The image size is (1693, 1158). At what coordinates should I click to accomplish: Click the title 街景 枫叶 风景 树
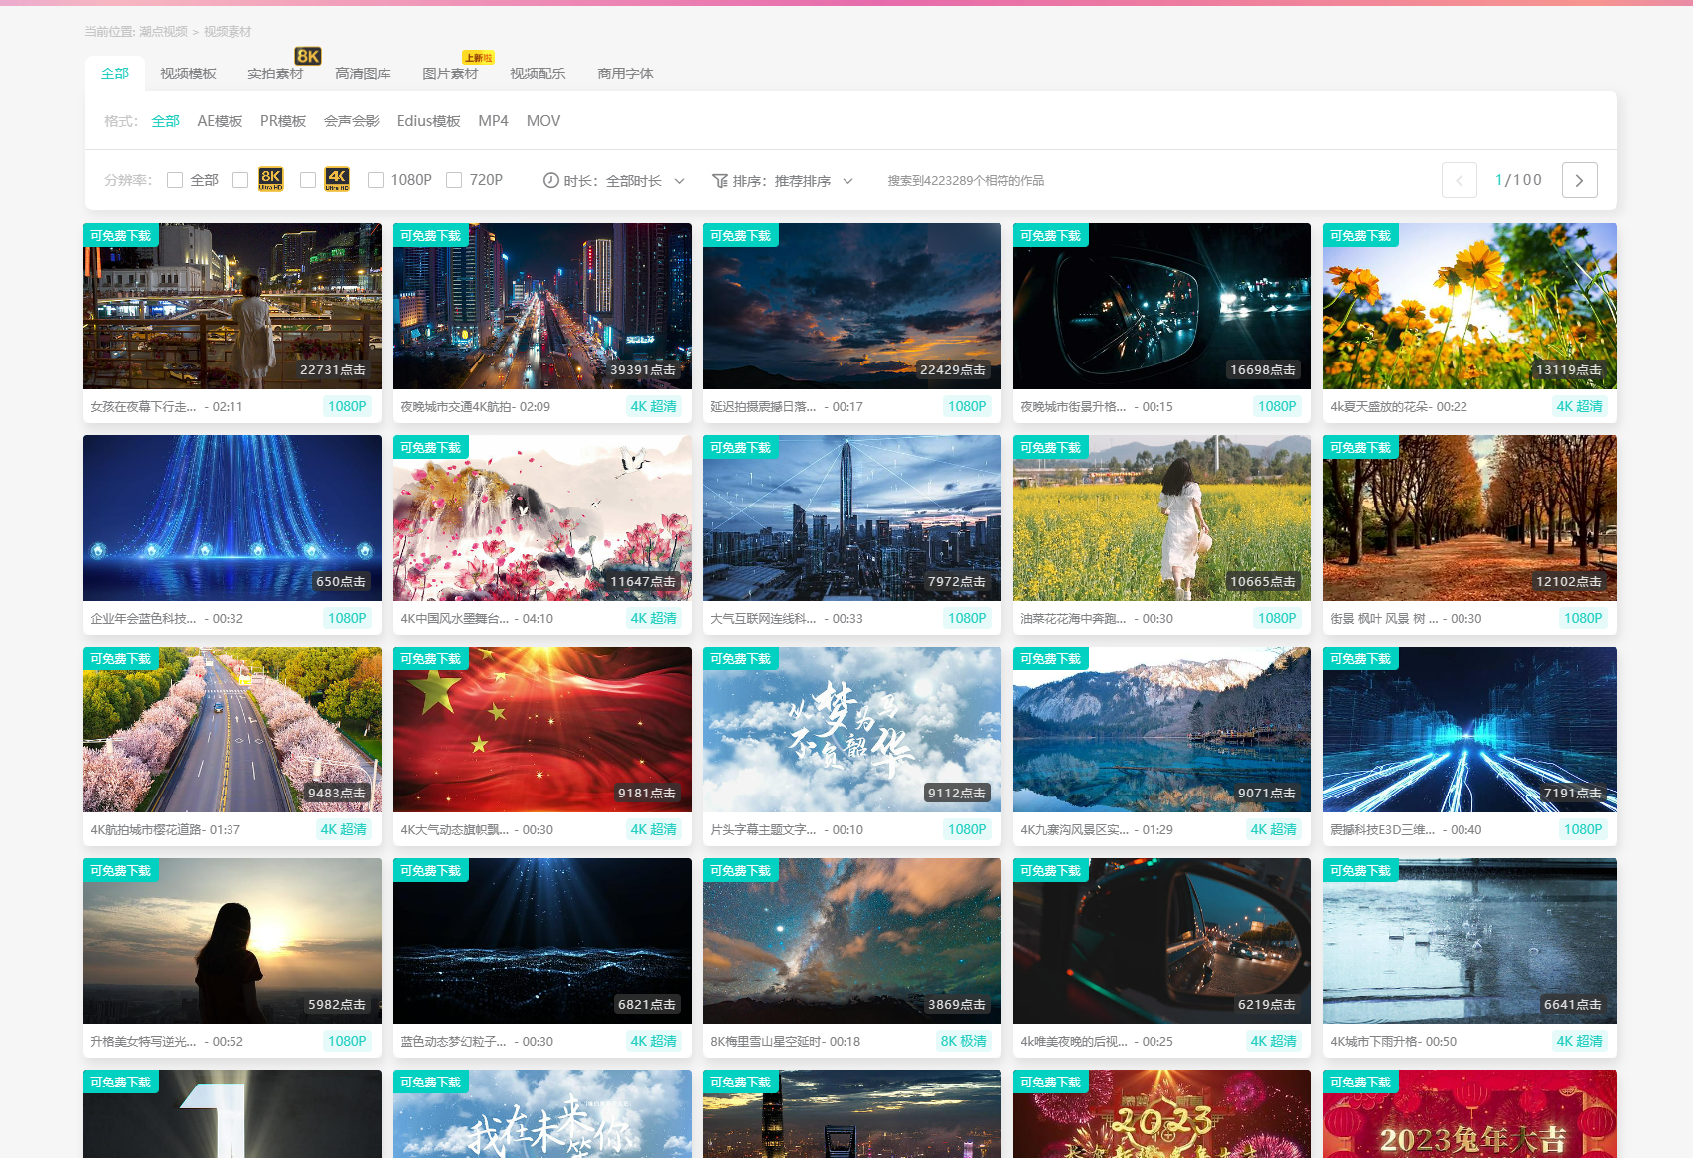point(1384,618)
